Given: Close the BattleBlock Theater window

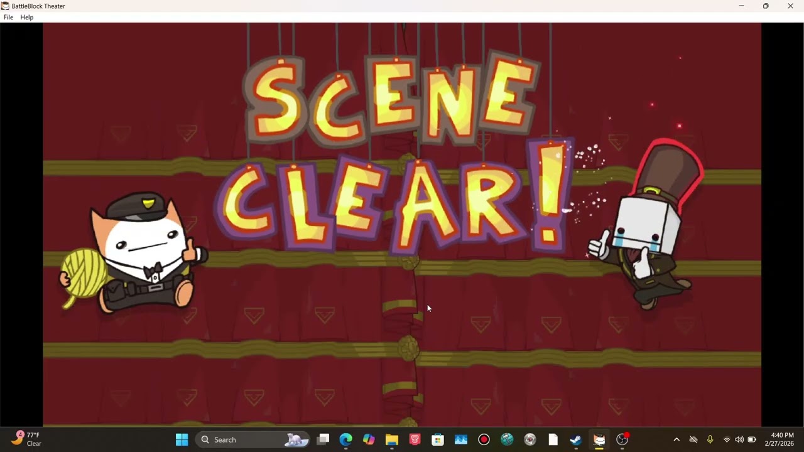Looking at the screenshot, I should coord(791,6).
